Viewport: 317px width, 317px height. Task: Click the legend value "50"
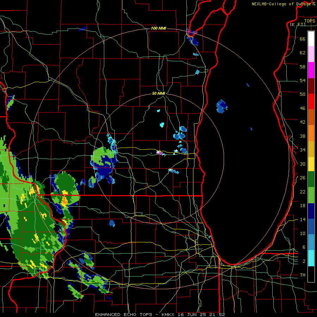(303, 94)
